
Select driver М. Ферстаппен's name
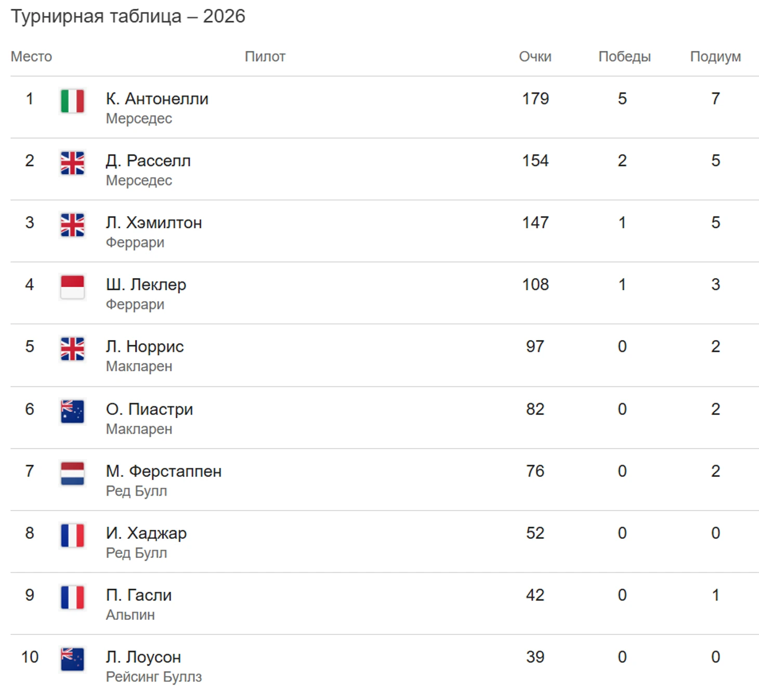point(164,471)
